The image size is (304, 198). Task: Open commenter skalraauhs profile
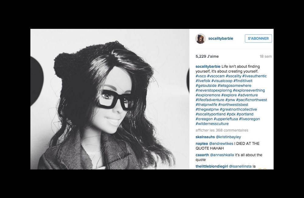coord(205,137)
